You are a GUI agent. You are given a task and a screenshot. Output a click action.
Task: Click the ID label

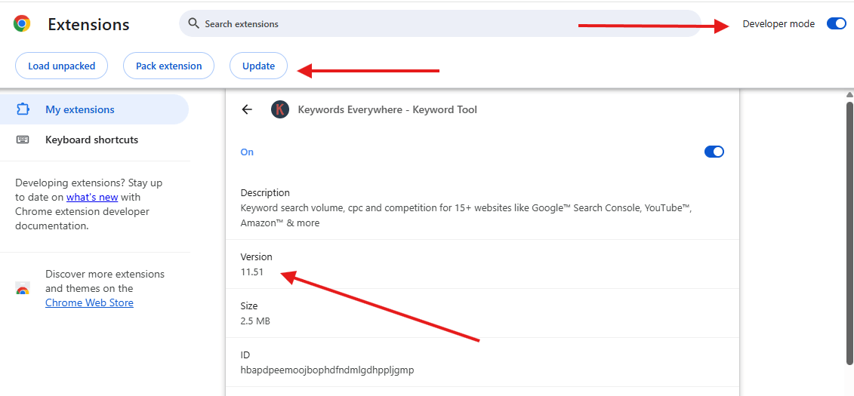point(245,355)
